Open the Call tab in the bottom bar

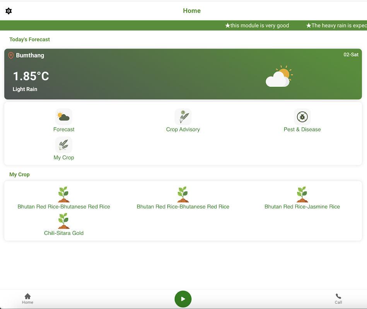click(x=338, y=299)
